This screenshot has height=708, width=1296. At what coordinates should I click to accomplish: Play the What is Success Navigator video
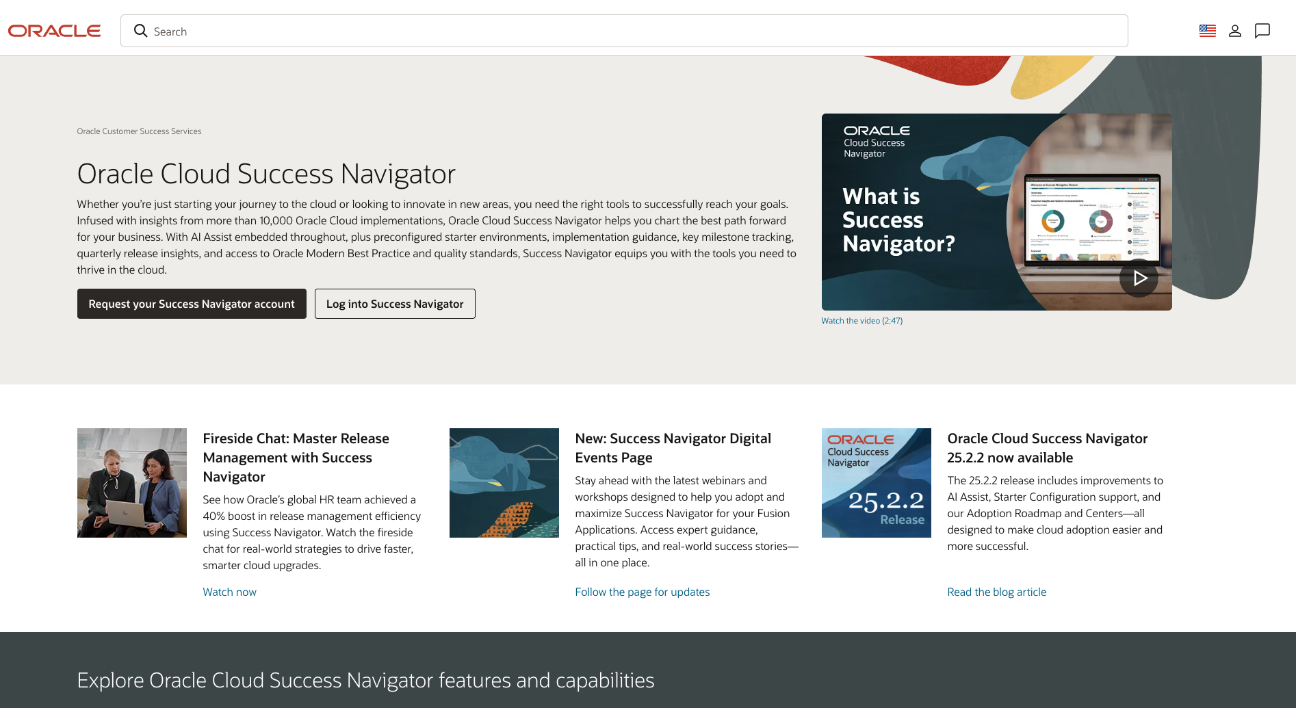tap(1139, 278)
